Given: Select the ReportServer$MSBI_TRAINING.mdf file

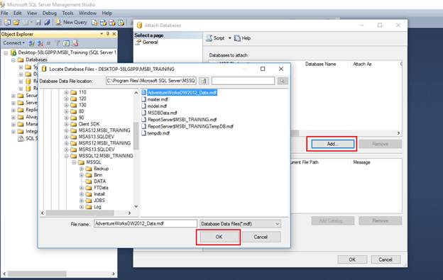Looking at the screenshot, I should click(x=182, y=120).
